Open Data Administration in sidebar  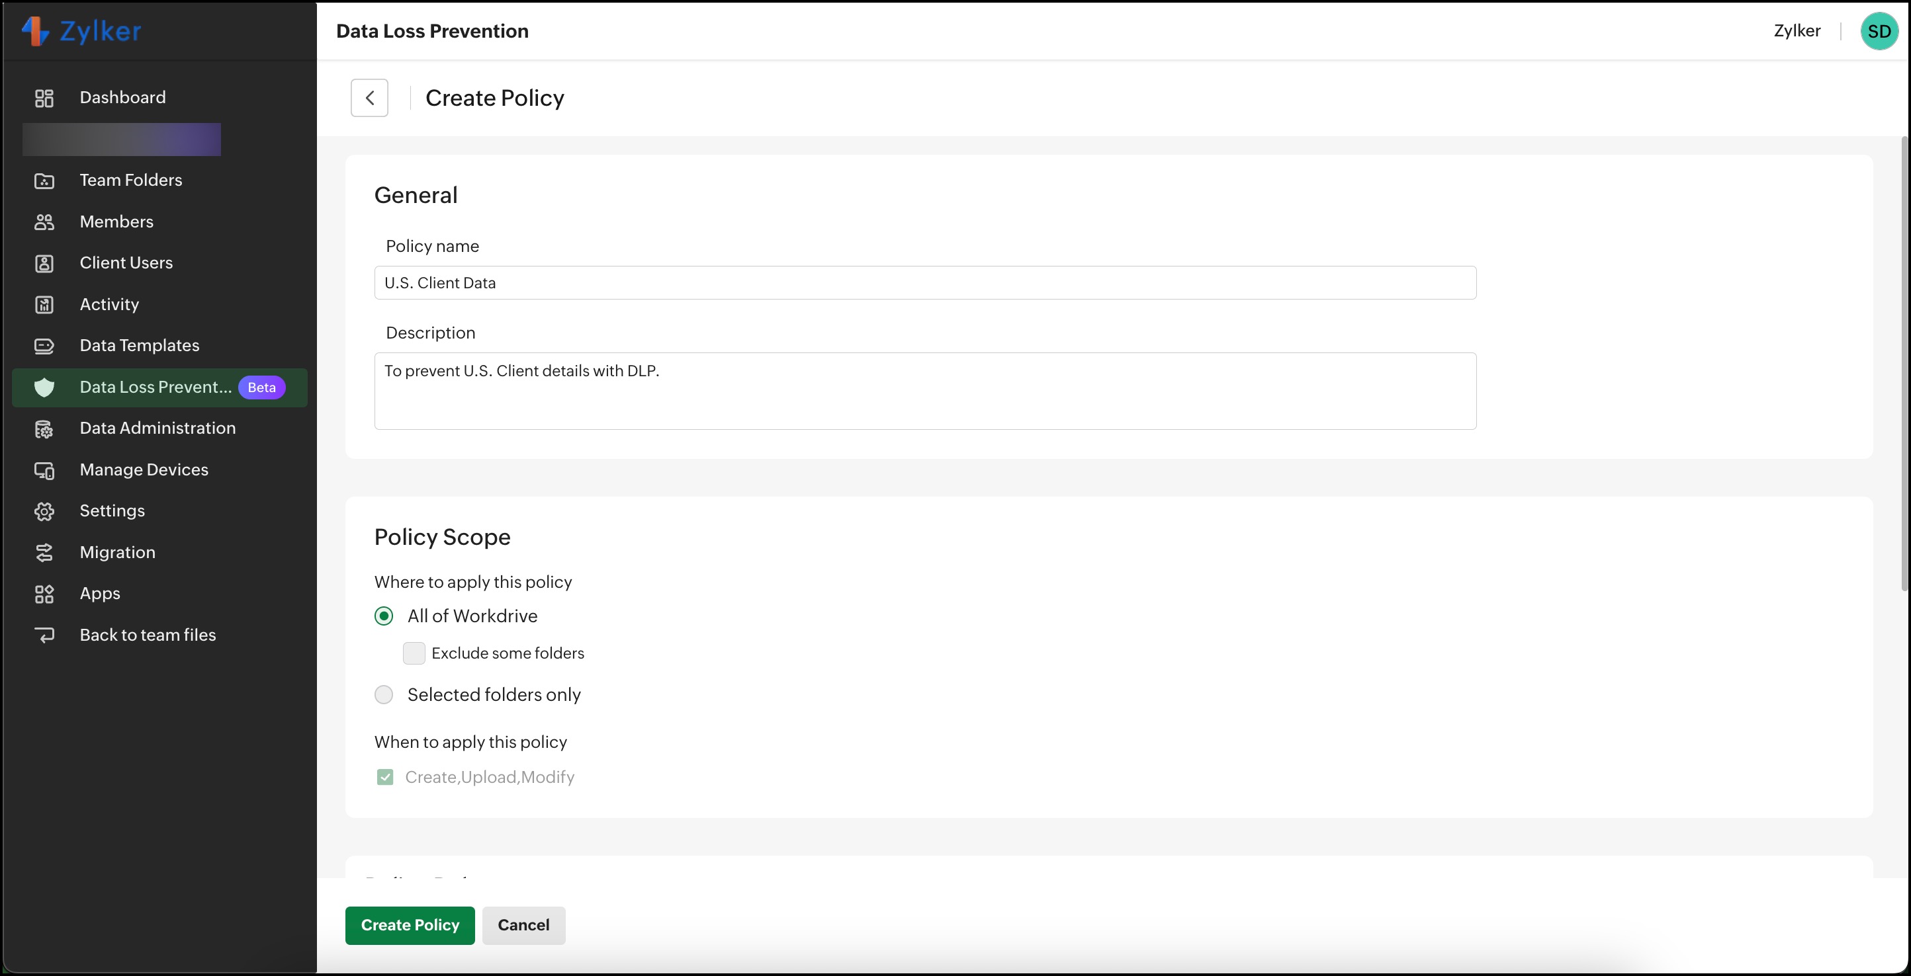[157, 428]
